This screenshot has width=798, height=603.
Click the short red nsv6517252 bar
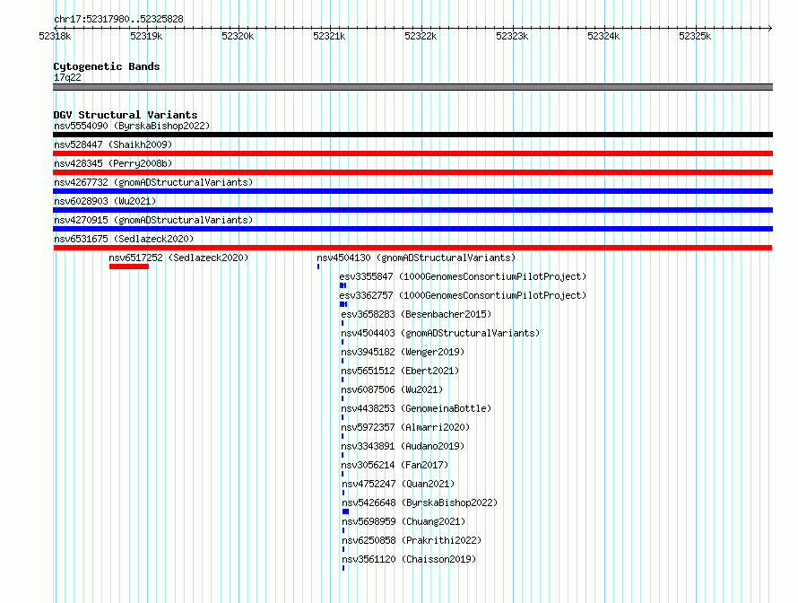pos(129,267)
